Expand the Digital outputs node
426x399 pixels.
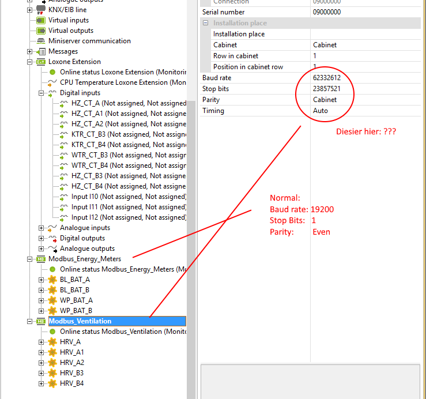point(41,238)
